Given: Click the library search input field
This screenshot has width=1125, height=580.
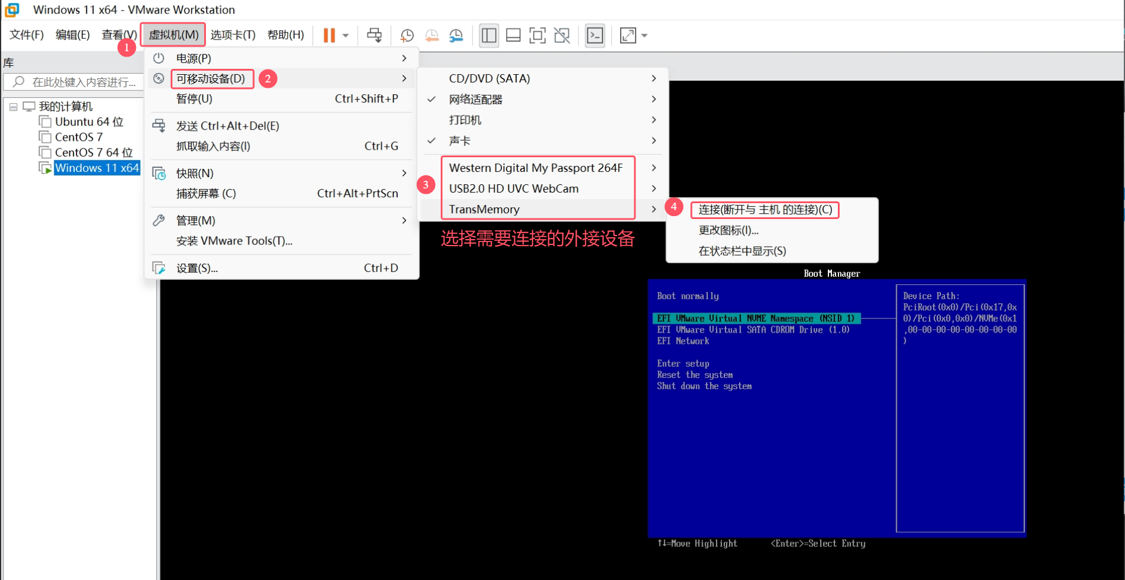Looking at the screenshot, I should tap(82, 82).
